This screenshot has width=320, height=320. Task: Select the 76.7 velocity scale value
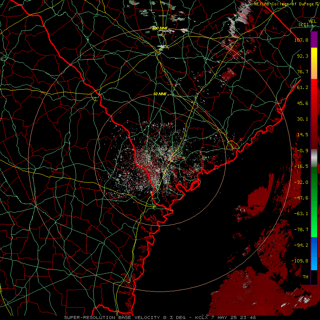tap(303, 71)
